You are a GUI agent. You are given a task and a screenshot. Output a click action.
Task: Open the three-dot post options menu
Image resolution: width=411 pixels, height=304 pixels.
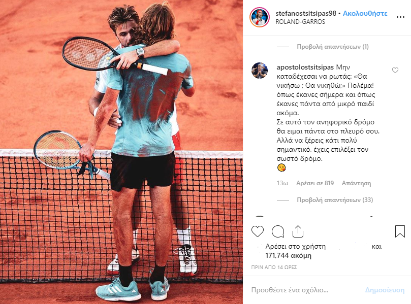pyautogui.click(x=400, y=17)
